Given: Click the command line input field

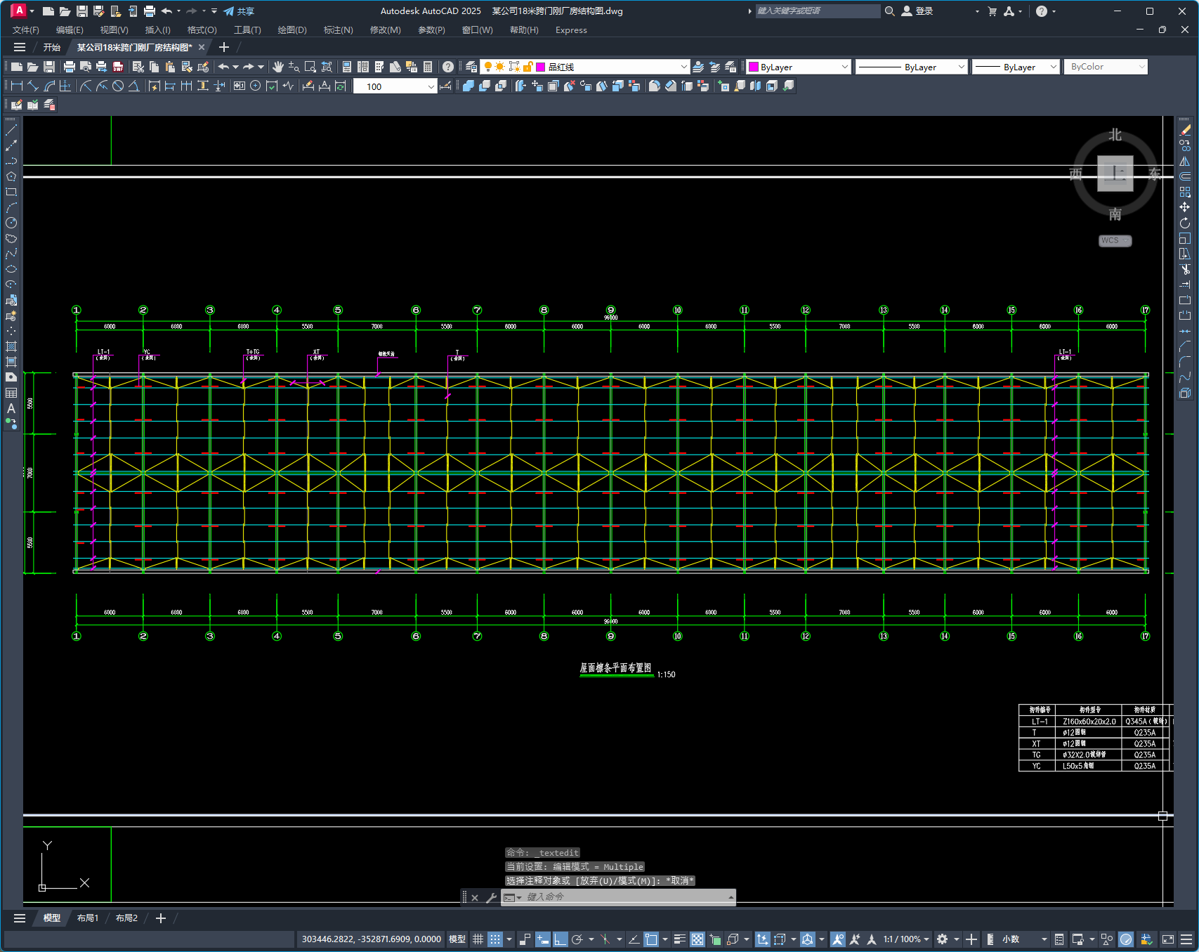Looking at the screenshot, I should [625, 897].
